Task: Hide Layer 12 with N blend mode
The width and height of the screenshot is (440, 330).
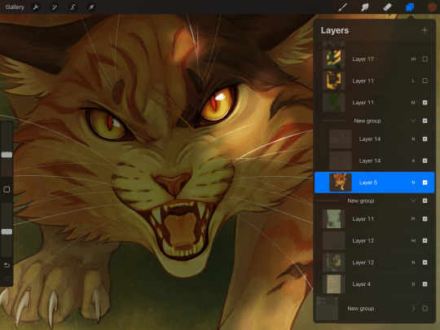Action: 425,262
